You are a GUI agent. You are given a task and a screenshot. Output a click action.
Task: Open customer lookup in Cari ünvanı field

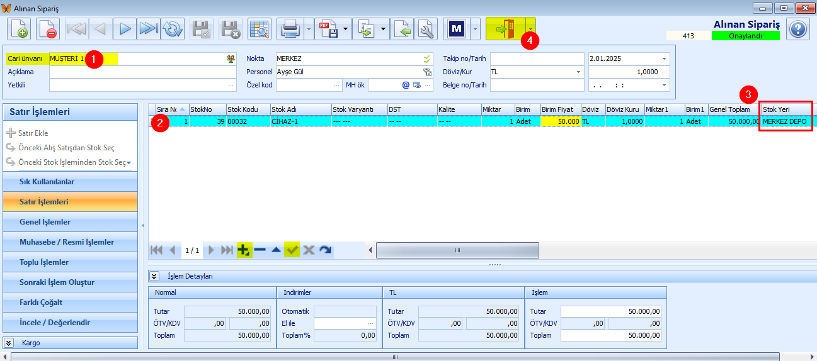[231, 58]
